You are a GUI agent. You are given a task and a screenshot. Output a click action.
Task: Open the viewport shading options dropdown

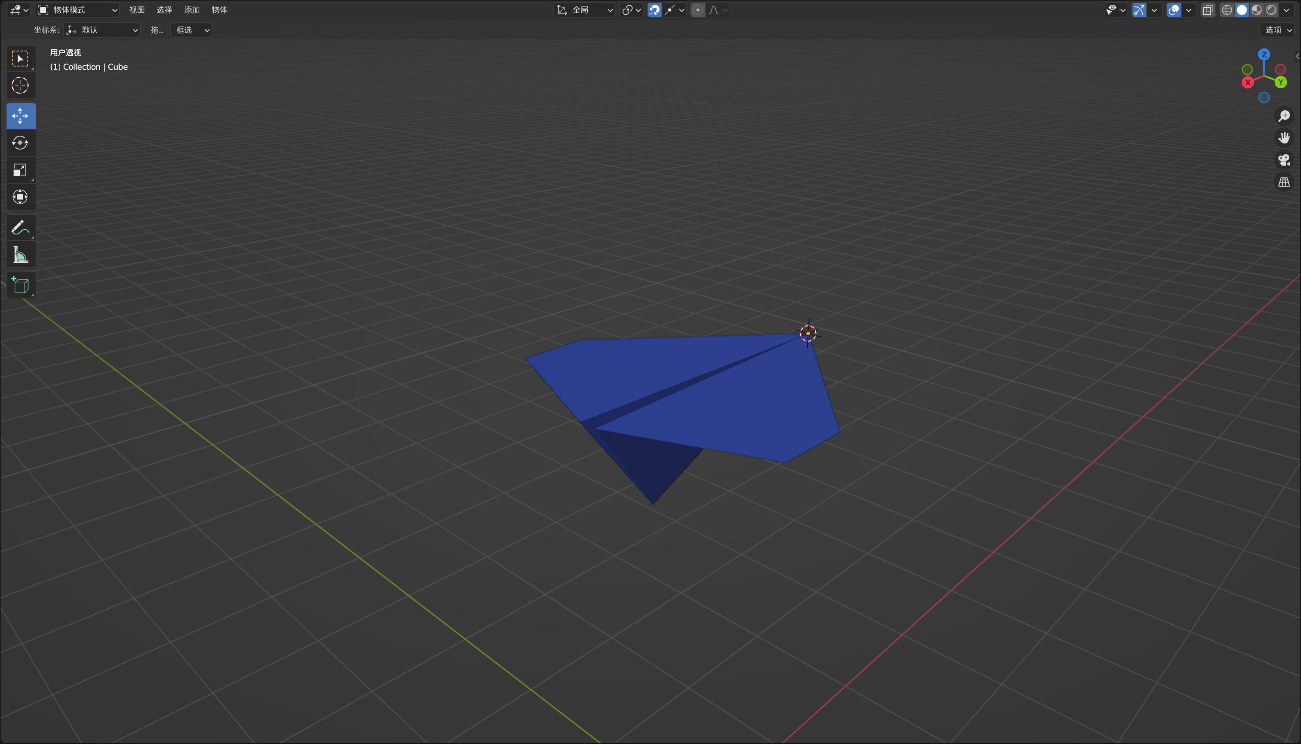click(x=1286, y=10)
